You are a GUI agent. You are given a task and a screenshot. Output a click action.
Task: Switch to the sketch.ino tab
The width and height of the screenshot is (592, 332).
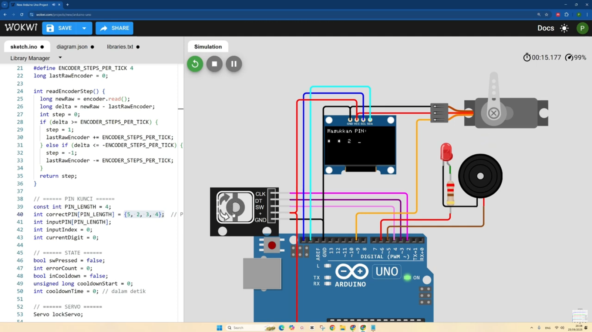[x=27, y=47]
